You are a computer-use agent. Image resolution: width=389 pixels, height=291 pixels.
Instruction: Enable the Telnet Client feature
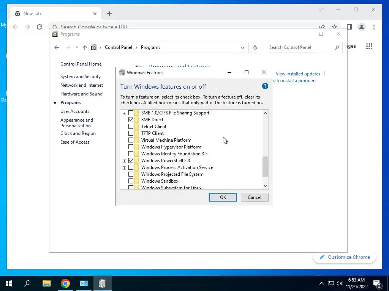click(131, 127)
